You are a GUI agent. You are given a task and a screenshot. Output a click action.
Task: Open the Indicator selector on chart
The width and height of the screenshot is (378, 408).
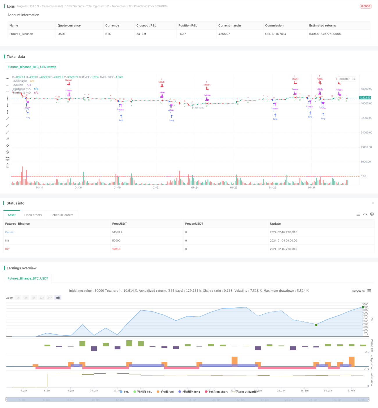pyautogui.click(x=344, y=79)
